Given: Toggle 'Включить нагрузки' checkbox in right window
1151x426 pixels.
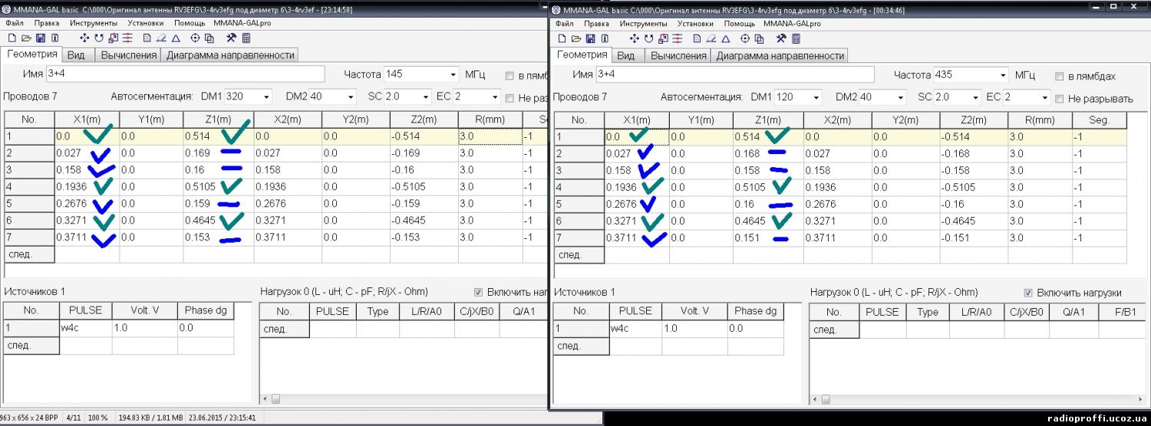Looking at the screenshot, I should (1028, 293).
